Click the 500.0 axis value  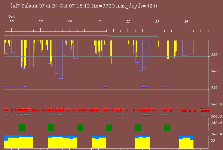coord(216,117)
